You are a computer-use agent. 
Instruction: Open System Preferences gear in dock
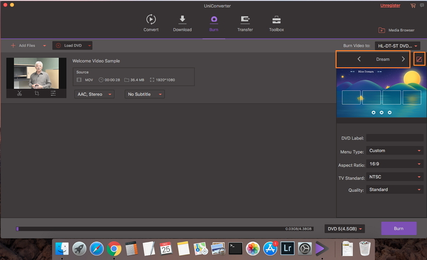305,248
